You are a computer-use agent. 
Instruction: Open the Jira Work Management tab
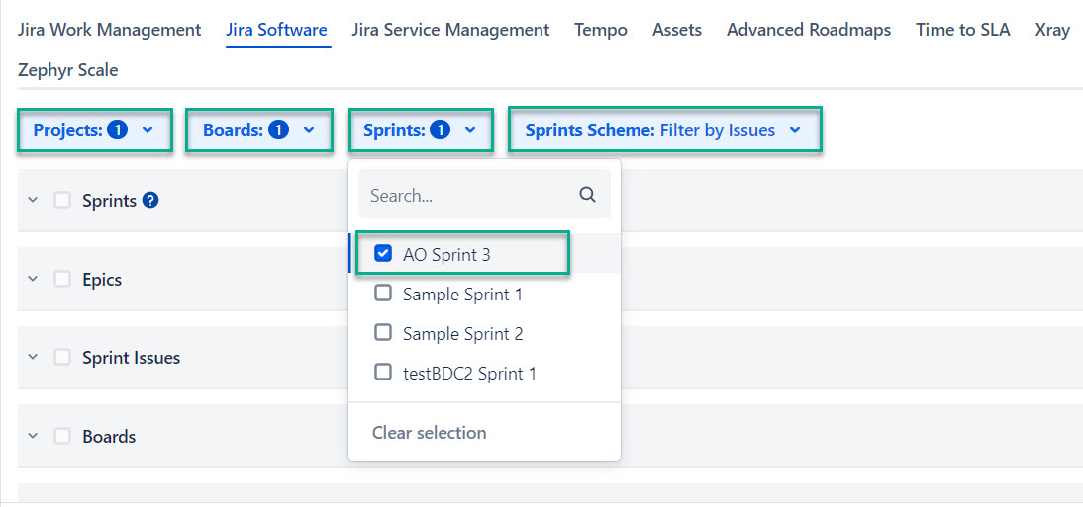pos(109,30)
